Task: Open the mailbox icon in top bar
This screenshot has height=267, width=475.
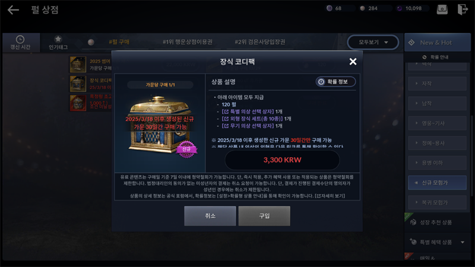Action: (x=442, y=9)
